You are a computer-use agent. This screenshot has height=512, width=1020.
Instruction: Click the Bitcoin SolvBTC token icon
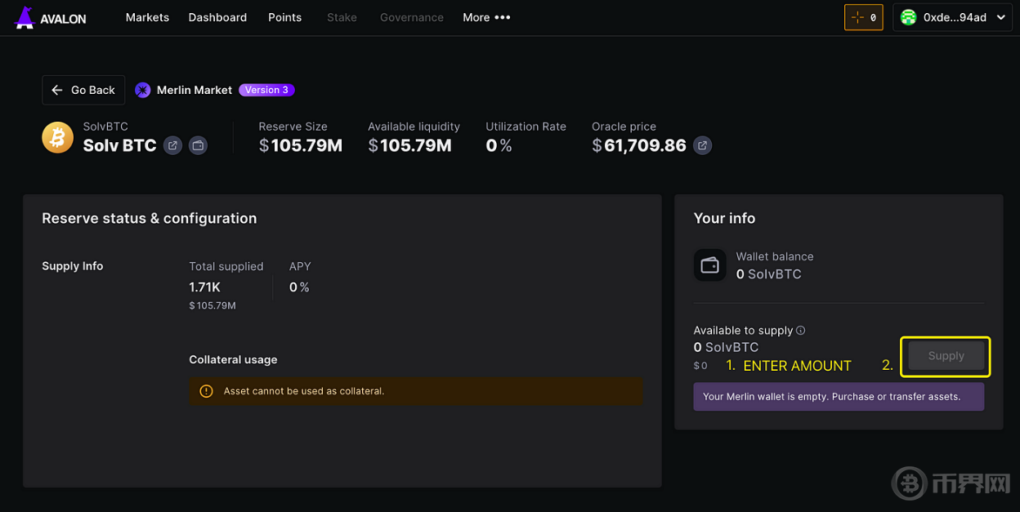click(x=57, y=137)
